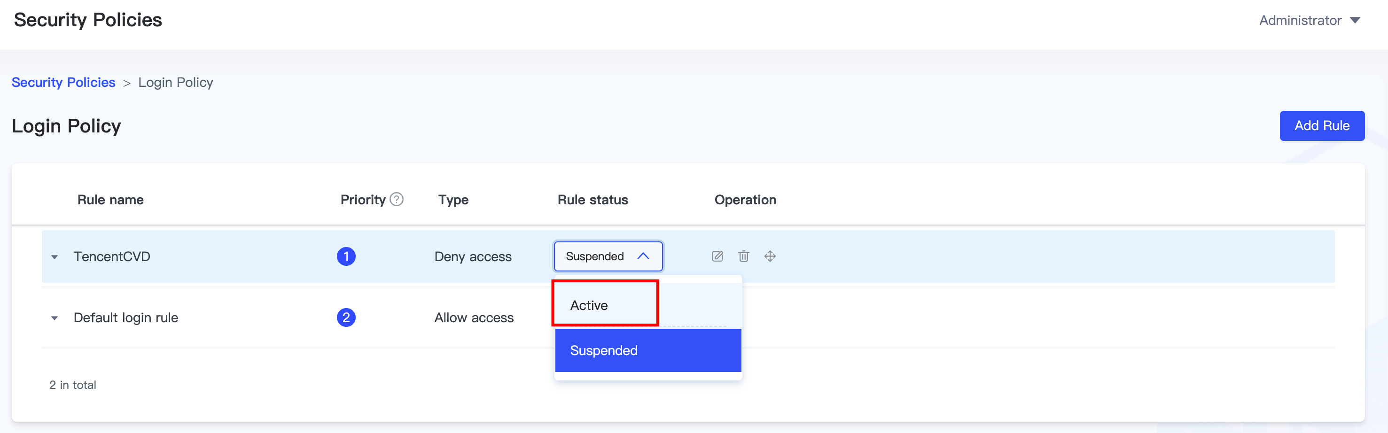
Task: Click the Priority help question icon
Action: click(397, 199)
